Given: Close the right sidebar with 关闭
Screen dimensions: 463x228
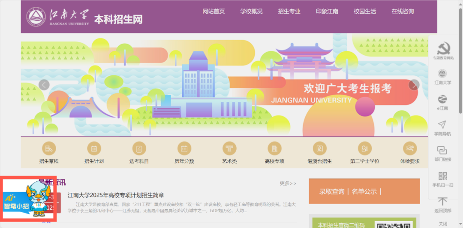Looking at the screenshot, I should pos(442,224).
